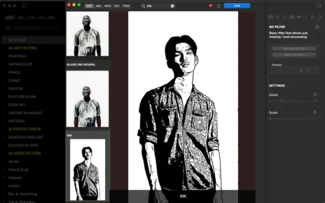Click the share icon beside Use button
The width and height of the screenshot is (325, 203).
click(x=218, y=6)
